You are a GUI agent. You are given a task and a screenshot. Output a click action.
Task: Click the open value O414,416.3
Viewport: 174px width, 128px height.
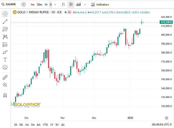pos(80,12)
